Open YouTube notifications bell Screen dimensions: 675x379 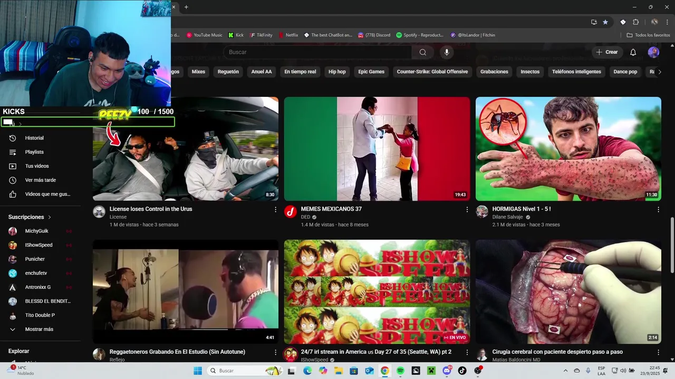click(x=633, y=52)
